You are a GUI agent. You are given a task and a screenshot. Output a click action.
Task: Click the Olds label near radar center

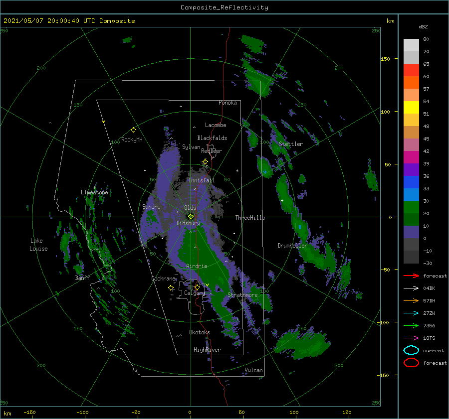pyautogui.click(x=190, y=208)
